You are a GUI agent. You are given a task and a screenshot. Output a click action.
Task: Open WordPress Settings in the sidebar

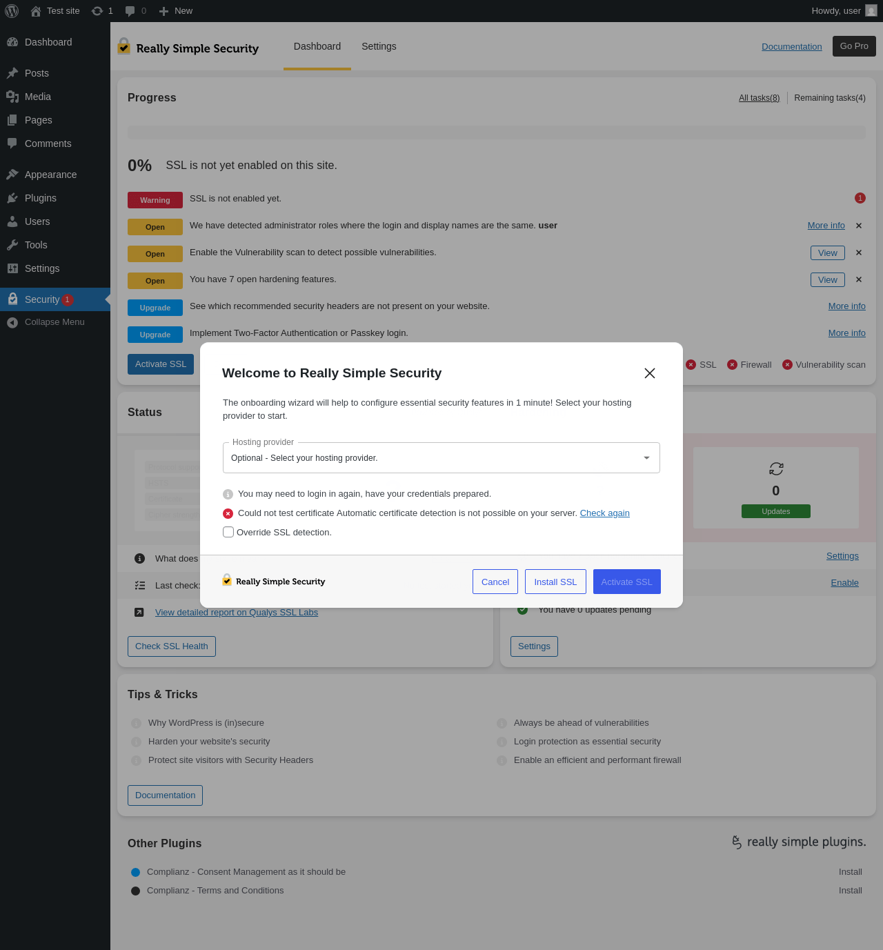pos(55,268)
